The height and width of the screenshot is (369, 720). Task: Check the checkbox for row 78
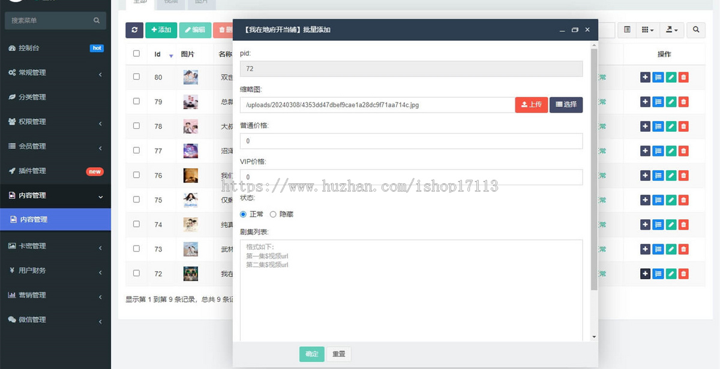click(x=136, y=126)
